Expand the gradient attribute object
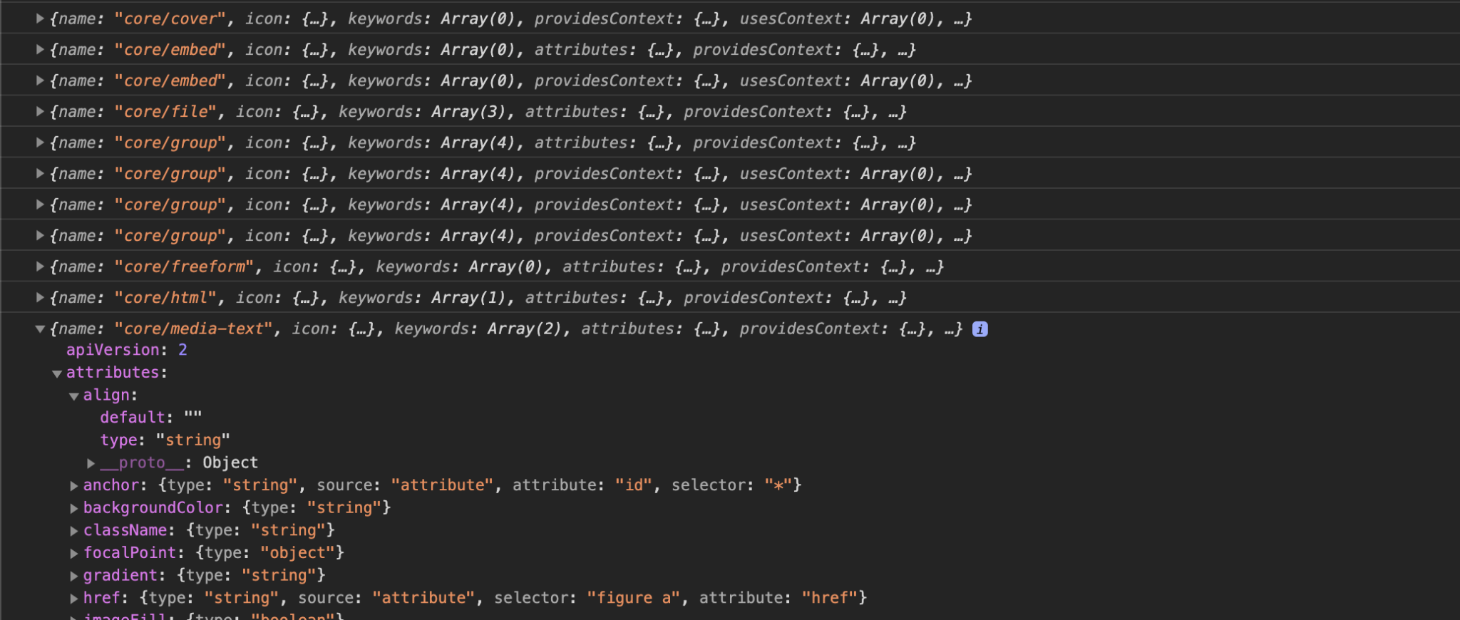This screenshot has height=620, width=1460. (74, 576)
